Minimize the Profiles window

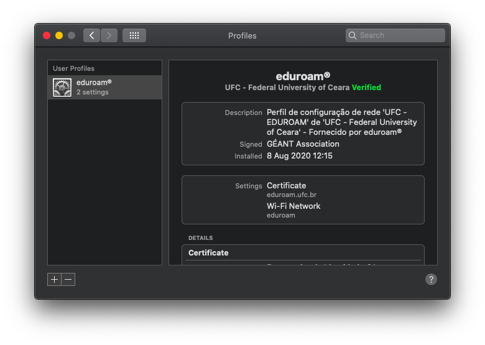click(x=59, y=35)
